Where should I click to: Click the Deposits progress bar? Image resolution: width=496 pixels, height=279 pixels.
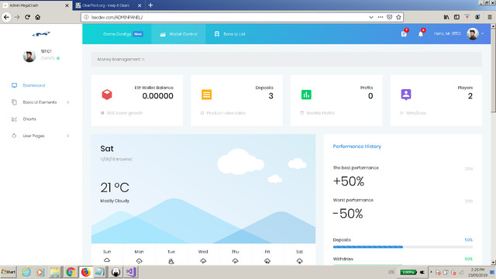pyautogui.click(x=403, y=246)
